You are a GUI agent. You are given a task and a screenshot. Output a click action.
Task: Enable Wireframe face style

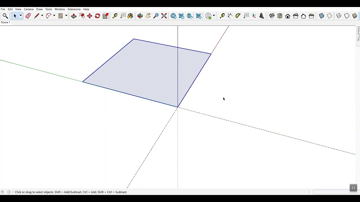coord(339,16)
